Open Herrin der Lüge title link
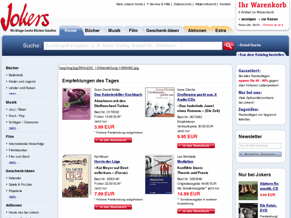This screenshot has height=218, width=291. 107,162
